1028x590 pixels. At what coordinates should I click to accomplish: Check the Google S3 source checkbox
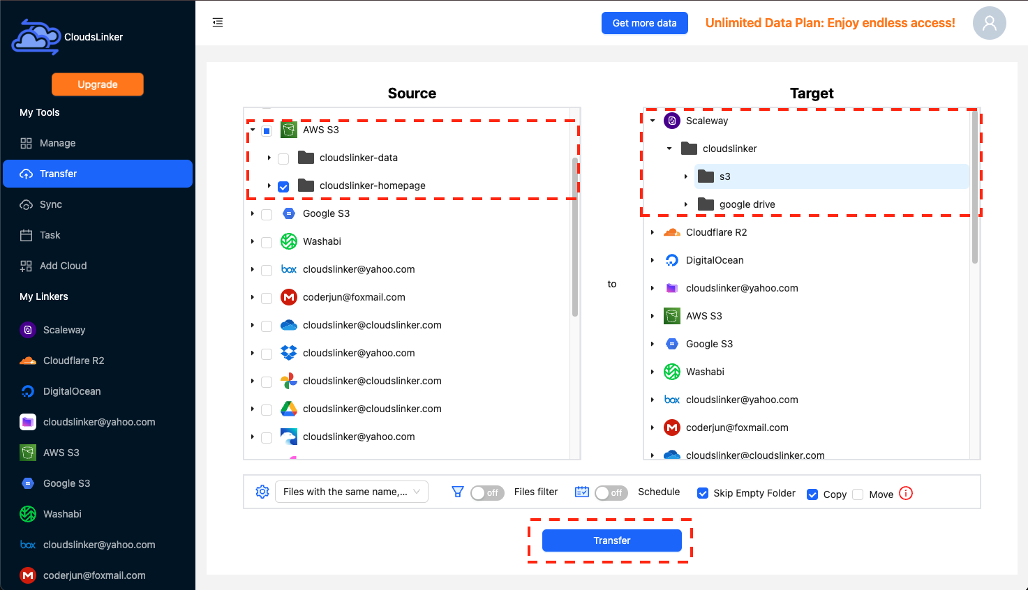click(267, 215)
